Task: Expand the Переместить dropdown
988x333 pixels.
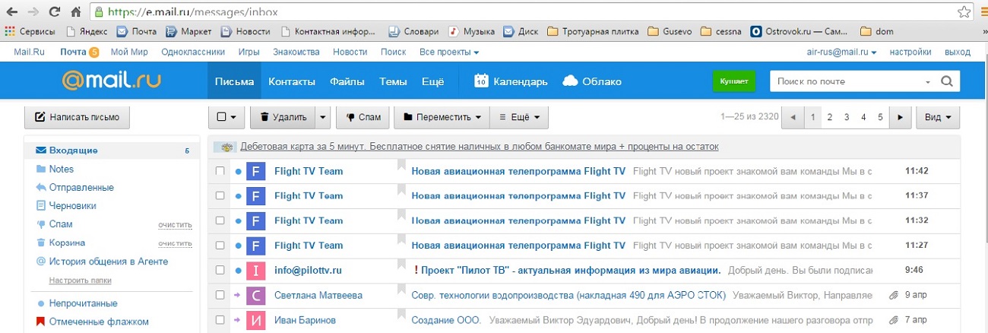Action: click(x=442, y=118)
